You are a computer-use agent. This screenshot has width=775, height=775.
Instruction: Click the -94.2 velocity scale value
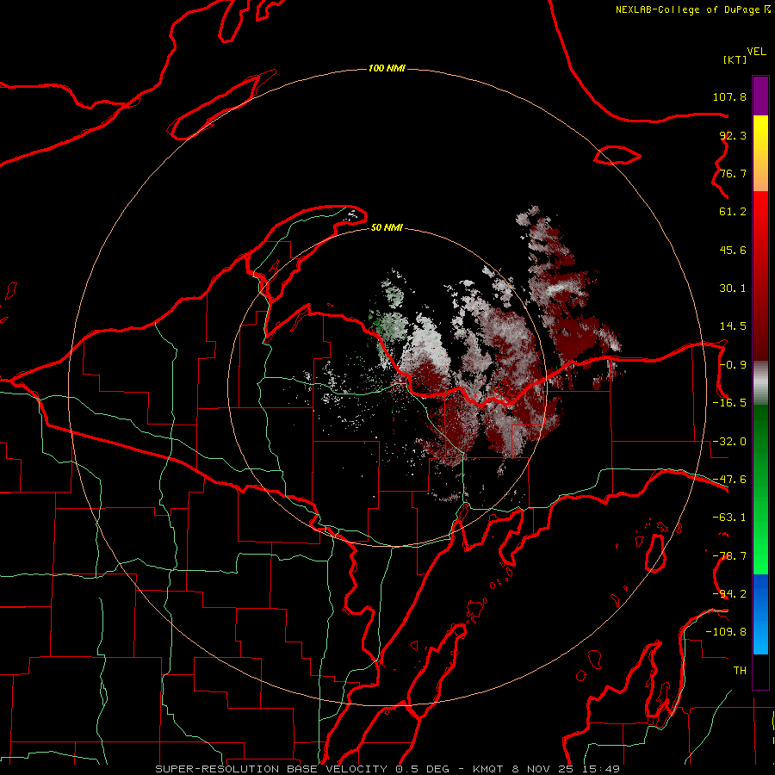[729, 594]
